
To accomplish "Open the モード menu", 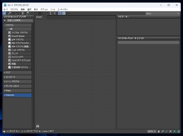I will tap(6, 9).
